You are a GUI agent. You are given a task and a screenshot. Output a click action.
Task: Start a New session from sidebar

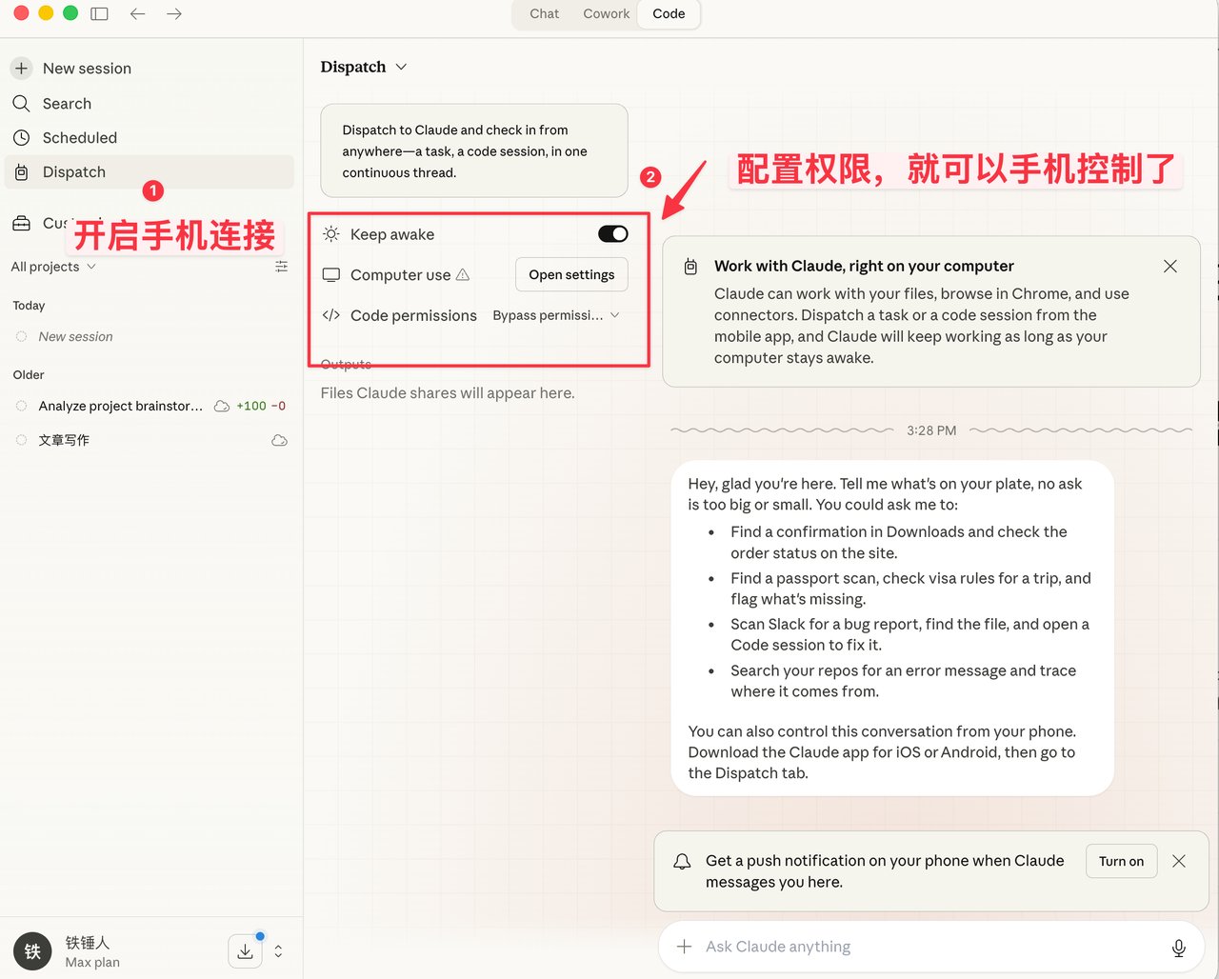click(151, 69)
